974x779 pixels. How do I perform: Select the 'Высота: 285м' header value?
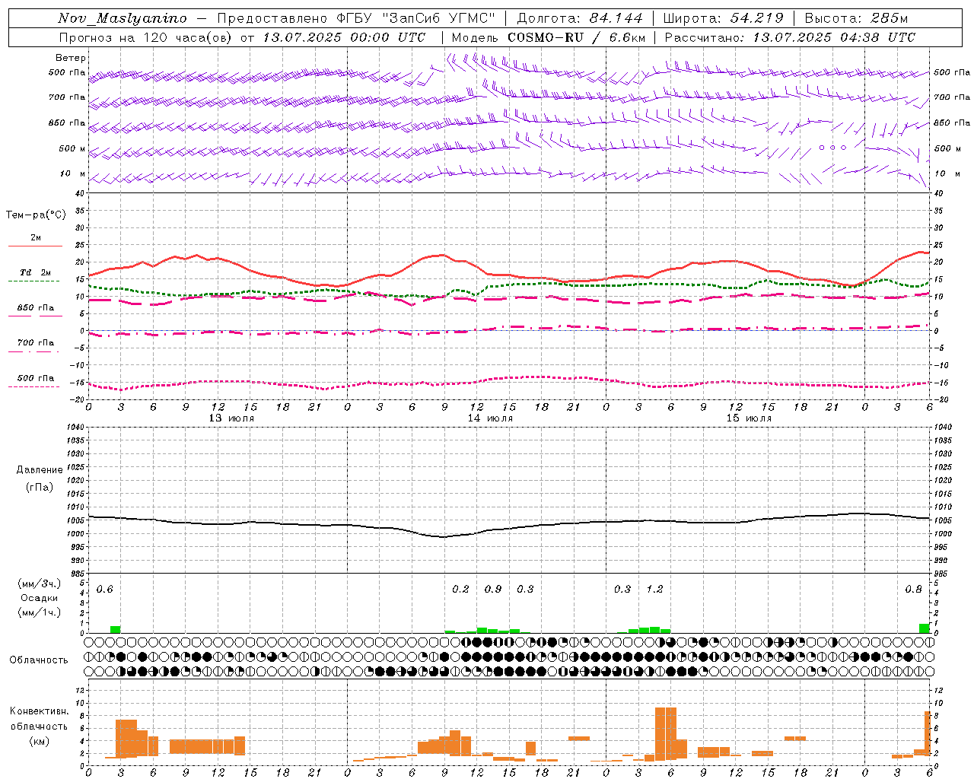[x=856, y=18]
